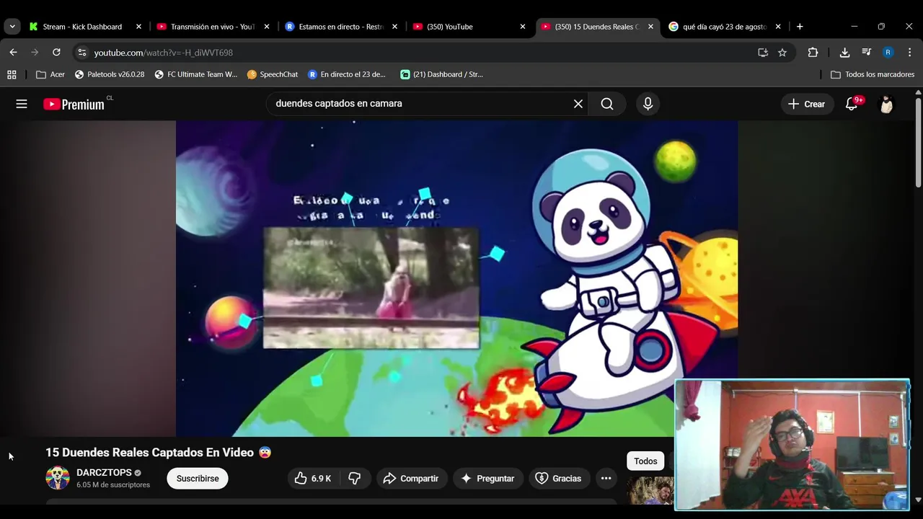Reload the current page
Screen dimensions: 923x519
point(56,53)
